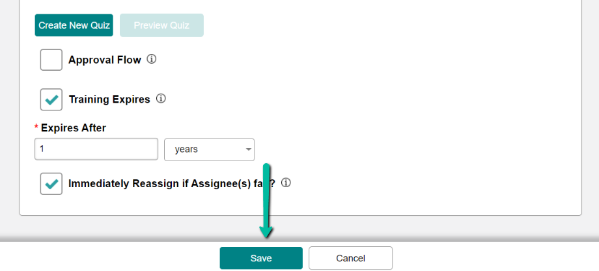Uncheck Immediately Reassign if Assignee(s) fail
Image resolution: width=599 pixels, height=271 pixels.
point(51,184)
